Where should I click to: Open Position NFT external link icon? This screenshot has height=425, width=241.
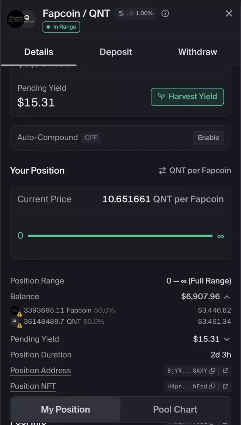click(225, 386)
